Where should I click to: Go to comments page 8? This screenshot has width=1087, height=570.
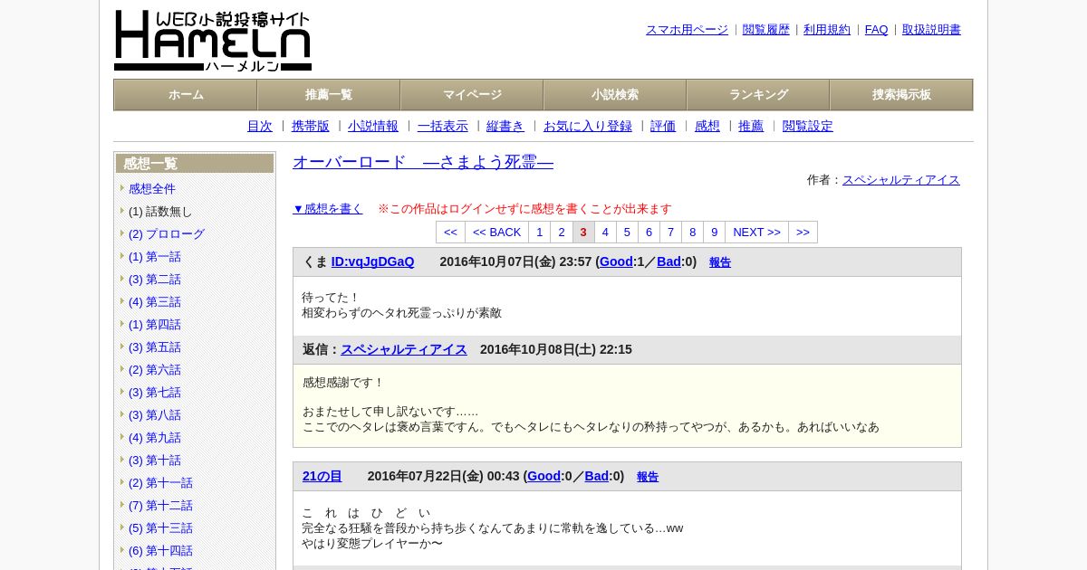(692, 233)
